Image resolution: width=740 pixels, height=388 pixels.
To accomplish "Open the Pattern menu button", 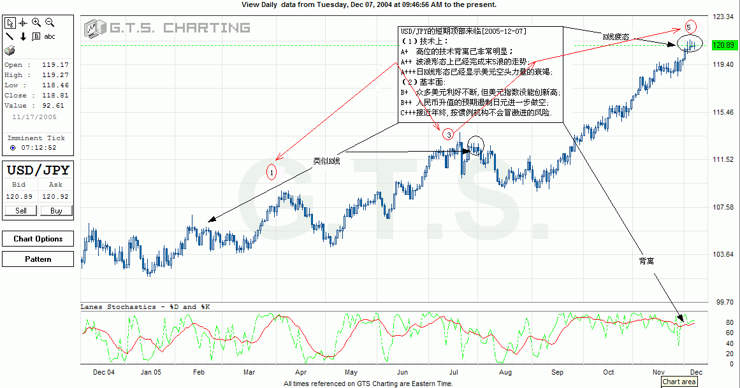I will point(38,259).
